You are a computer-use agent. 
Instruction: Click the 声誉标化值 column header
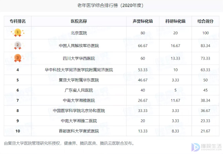143,21
